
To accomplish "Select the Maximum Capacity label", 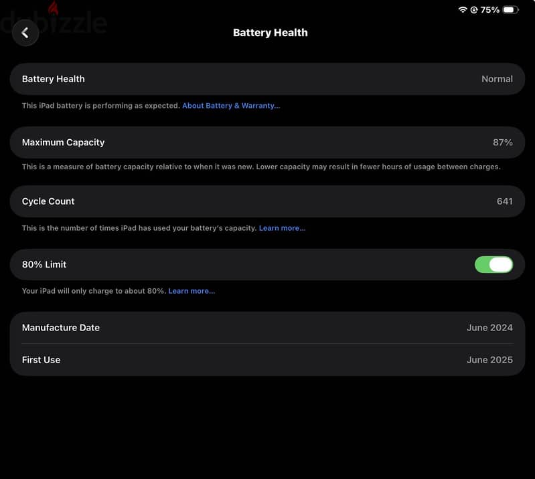I will point(63,142).
